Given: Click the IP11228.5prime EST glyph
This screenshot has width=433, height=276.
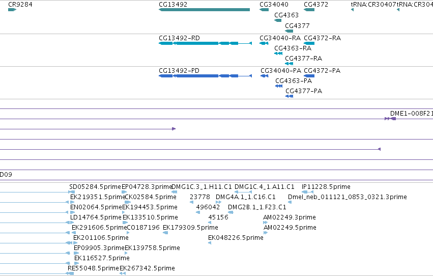Looking at the screenshot, I should pyautogui.click(x=307, y=192).
